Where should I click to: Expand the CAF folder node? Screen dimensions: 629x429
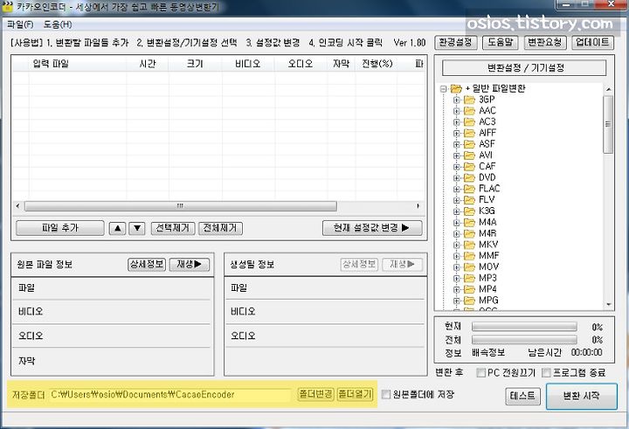[457, 167]
